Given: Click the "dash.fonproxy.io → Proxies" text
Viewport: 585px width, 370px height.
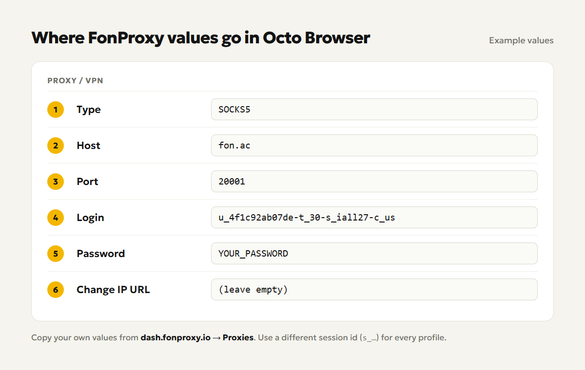Looking at the screenshot, I should [x=197, y=337].
